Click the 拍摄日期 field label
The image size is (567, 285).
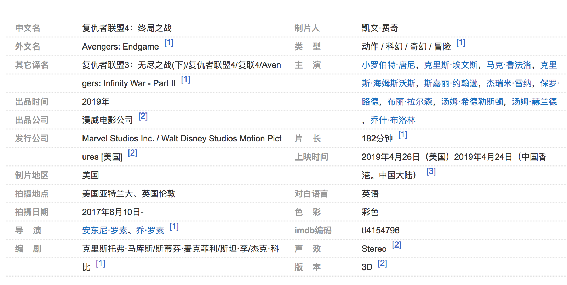pos(32,212)
